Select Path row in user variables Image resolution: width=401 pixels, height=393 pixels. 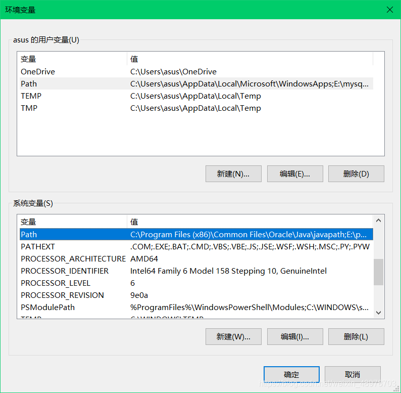point(196,83)
